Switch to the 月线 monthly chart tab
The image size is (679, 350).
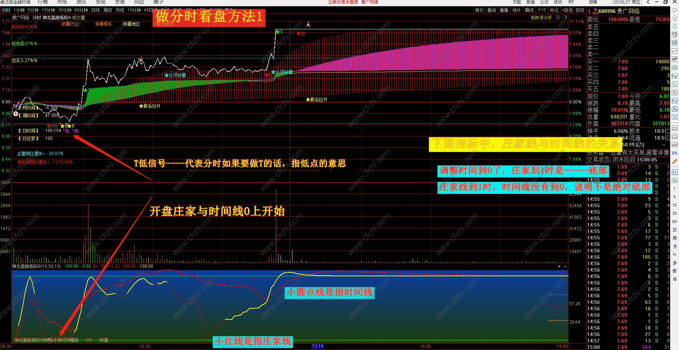[120, 10]
